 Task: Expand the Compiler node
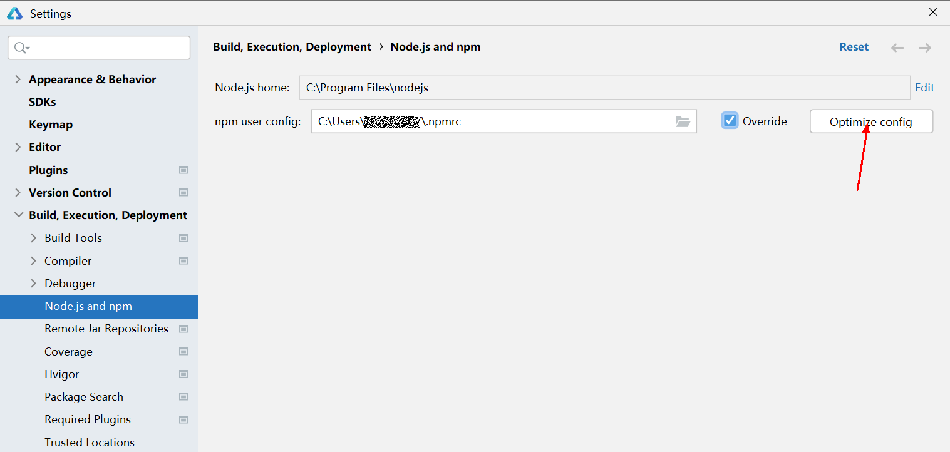34,260
